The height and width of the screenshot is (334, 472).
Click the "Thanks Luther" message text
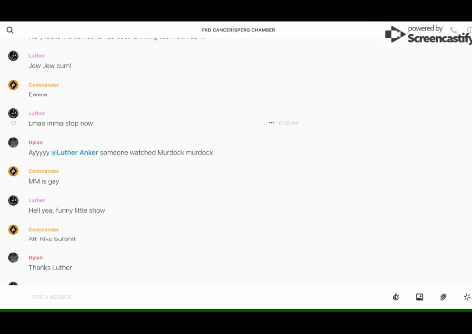(50, 268)
